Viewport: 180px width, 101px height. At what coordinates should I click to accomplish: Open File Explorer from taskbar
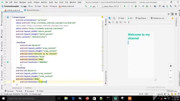[66, 98]
